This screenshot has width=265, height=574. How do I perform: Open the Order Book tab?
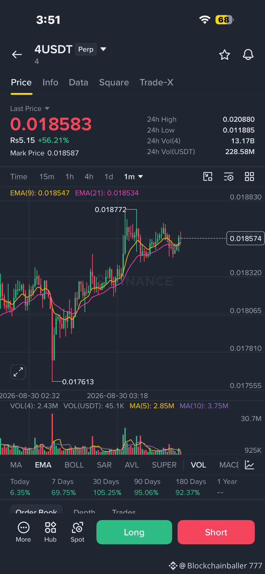click(36, 510)
